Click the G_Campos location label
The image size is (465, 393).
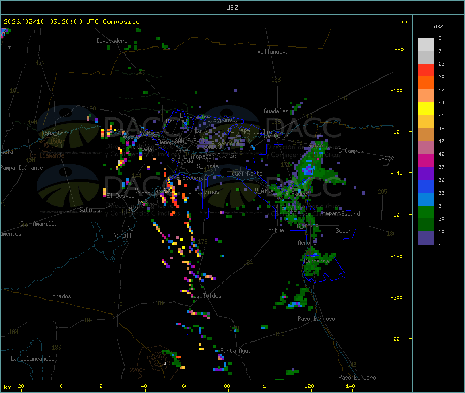tap(351, 151)
